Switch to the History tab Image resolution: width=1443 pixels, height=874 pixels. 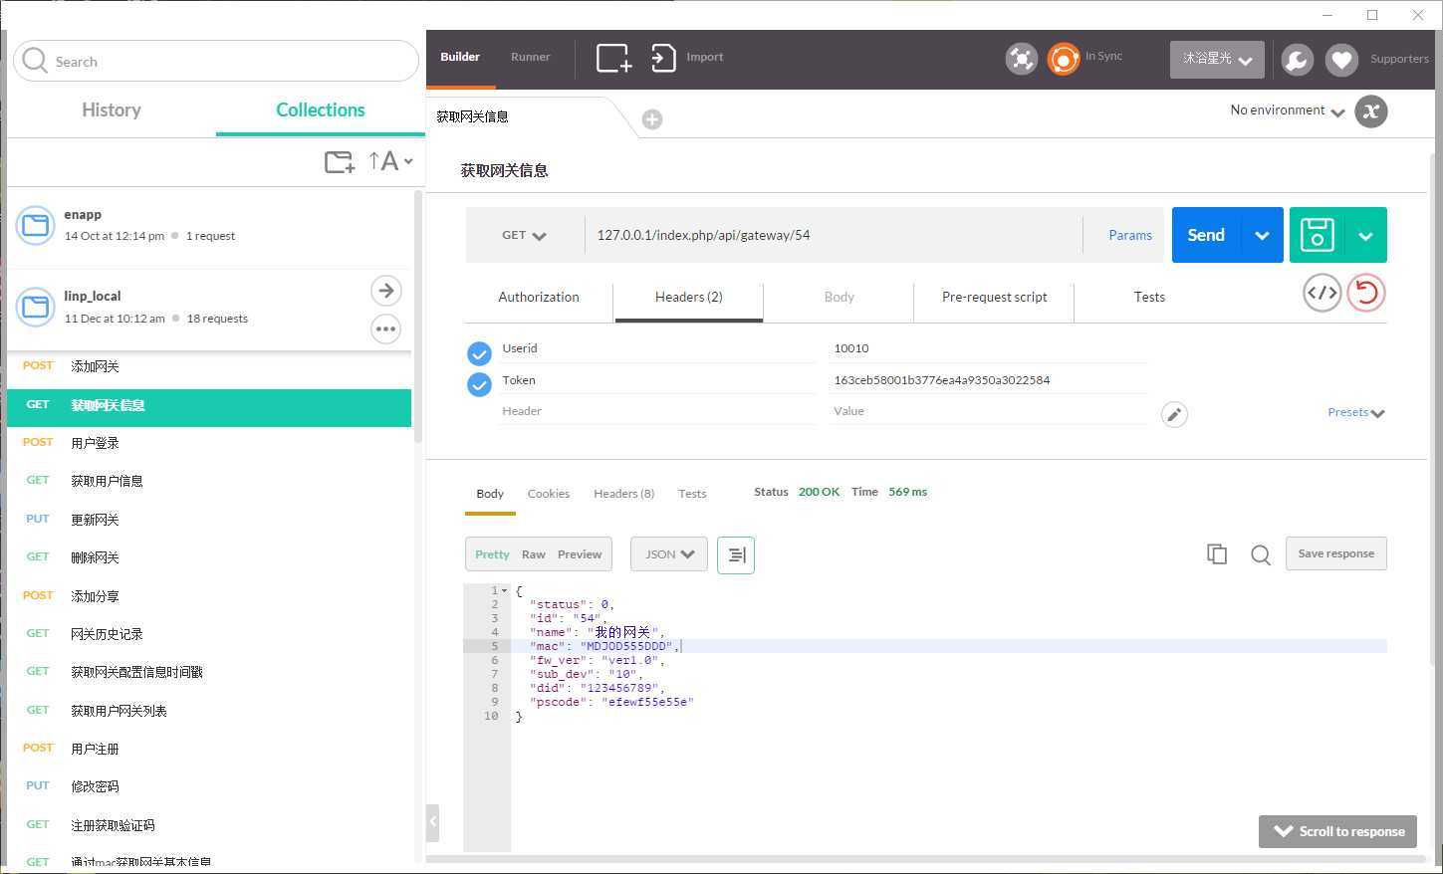point(112,110)
